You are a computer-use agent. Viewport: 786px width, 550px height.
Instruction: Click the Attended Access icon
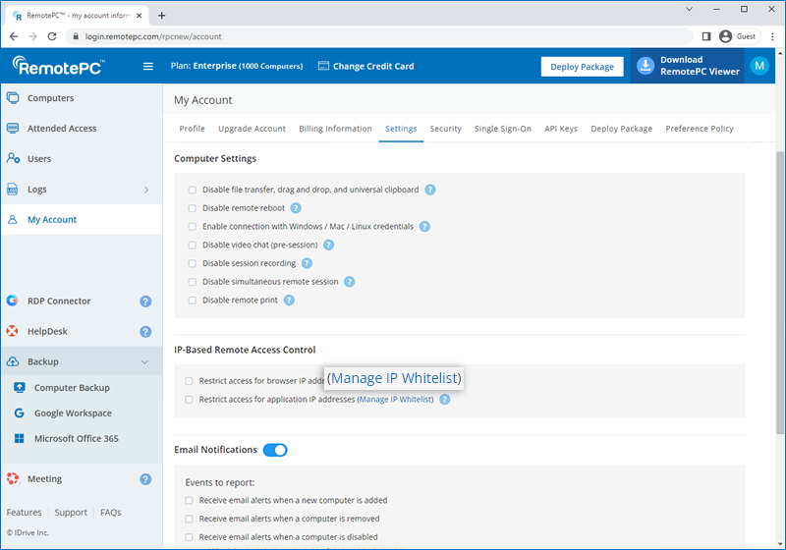[13, 129]
